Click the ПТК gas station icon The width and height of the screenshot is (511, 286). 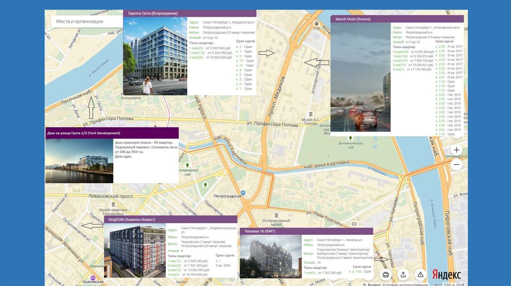coord(316,23)
